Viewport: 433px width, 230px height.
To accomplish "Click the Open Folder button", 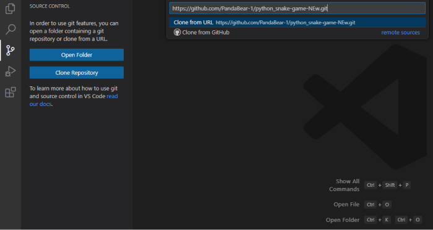I will (x=77, y=55).
